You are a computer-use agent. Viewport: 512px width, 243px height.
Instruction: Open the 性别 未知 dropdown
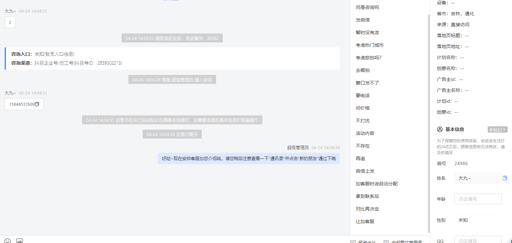point(478,220)
